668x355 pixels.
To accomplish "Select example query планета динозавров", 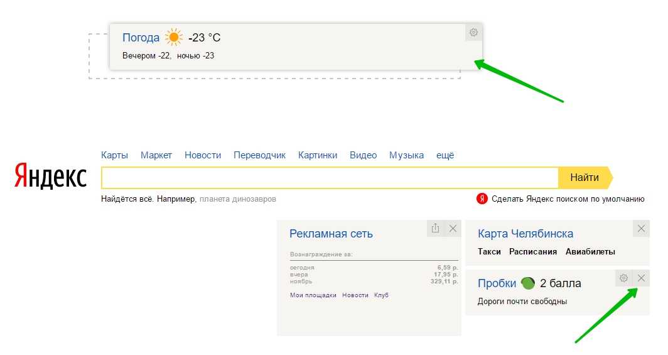I will click(237, 199).
